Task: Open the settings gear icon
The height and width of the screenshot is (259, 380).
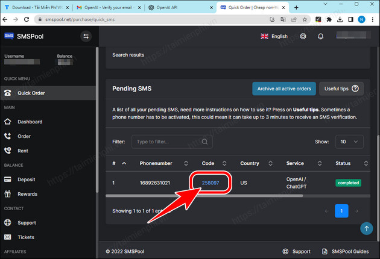Action: pos(303,36)
